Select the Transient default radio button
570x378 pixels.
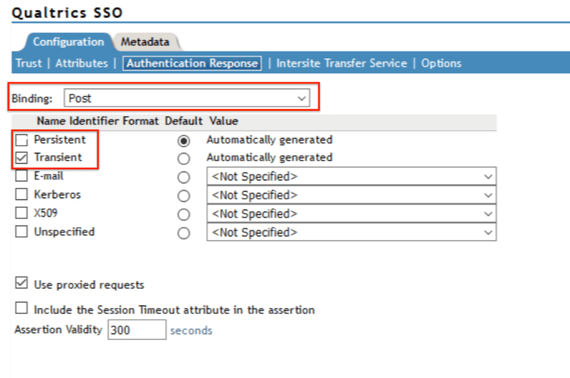pos(184,157)
